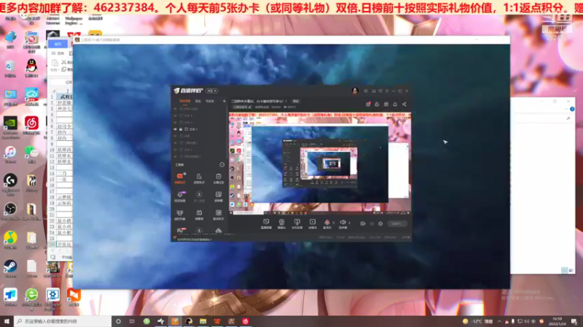This screenshot has height=327, width=583.
Task: Select row header 18 in the spreadsheet
Action: (x=52, y=197)
